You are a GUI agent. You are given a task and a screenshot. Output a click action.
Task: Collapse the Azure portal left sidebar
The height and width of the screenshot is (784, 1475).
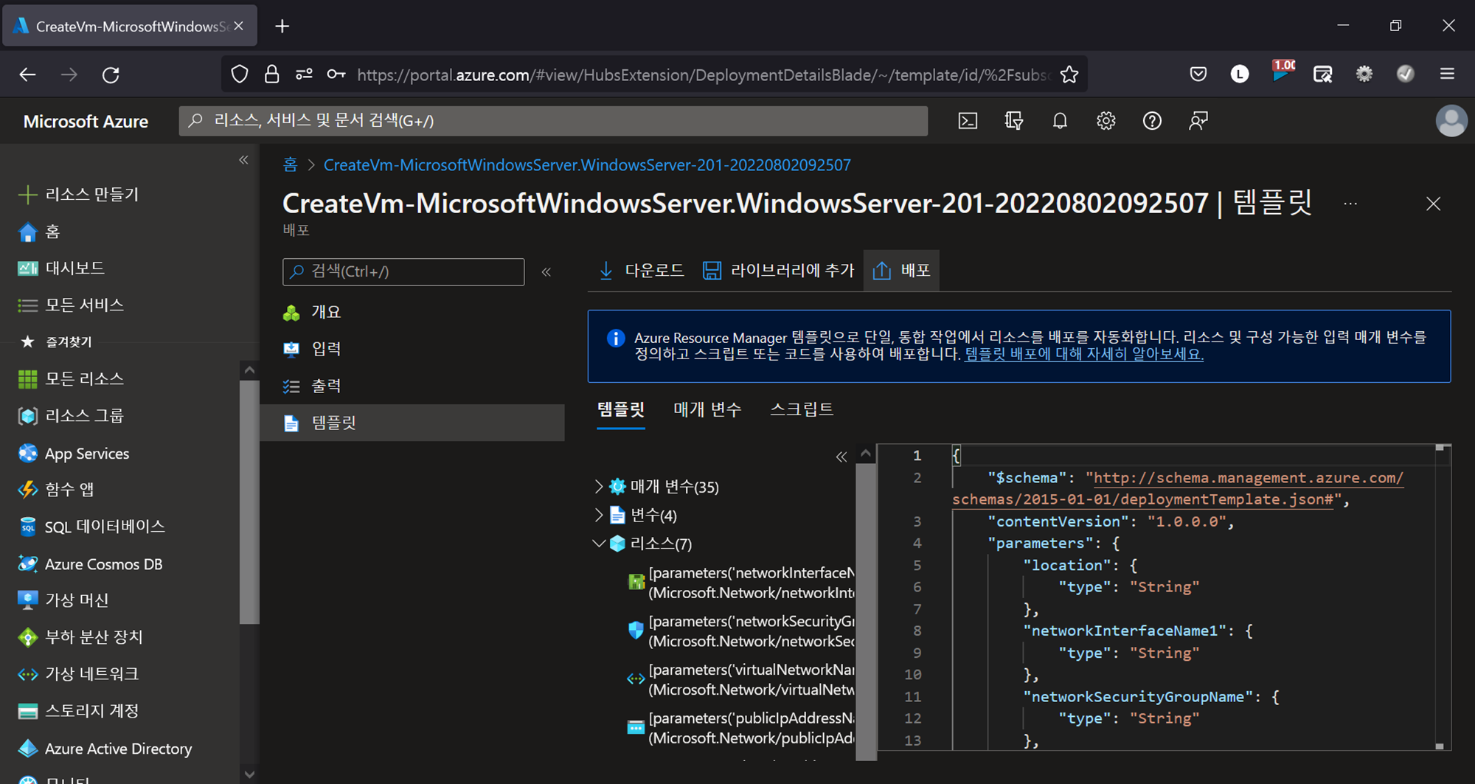point(243,160)
